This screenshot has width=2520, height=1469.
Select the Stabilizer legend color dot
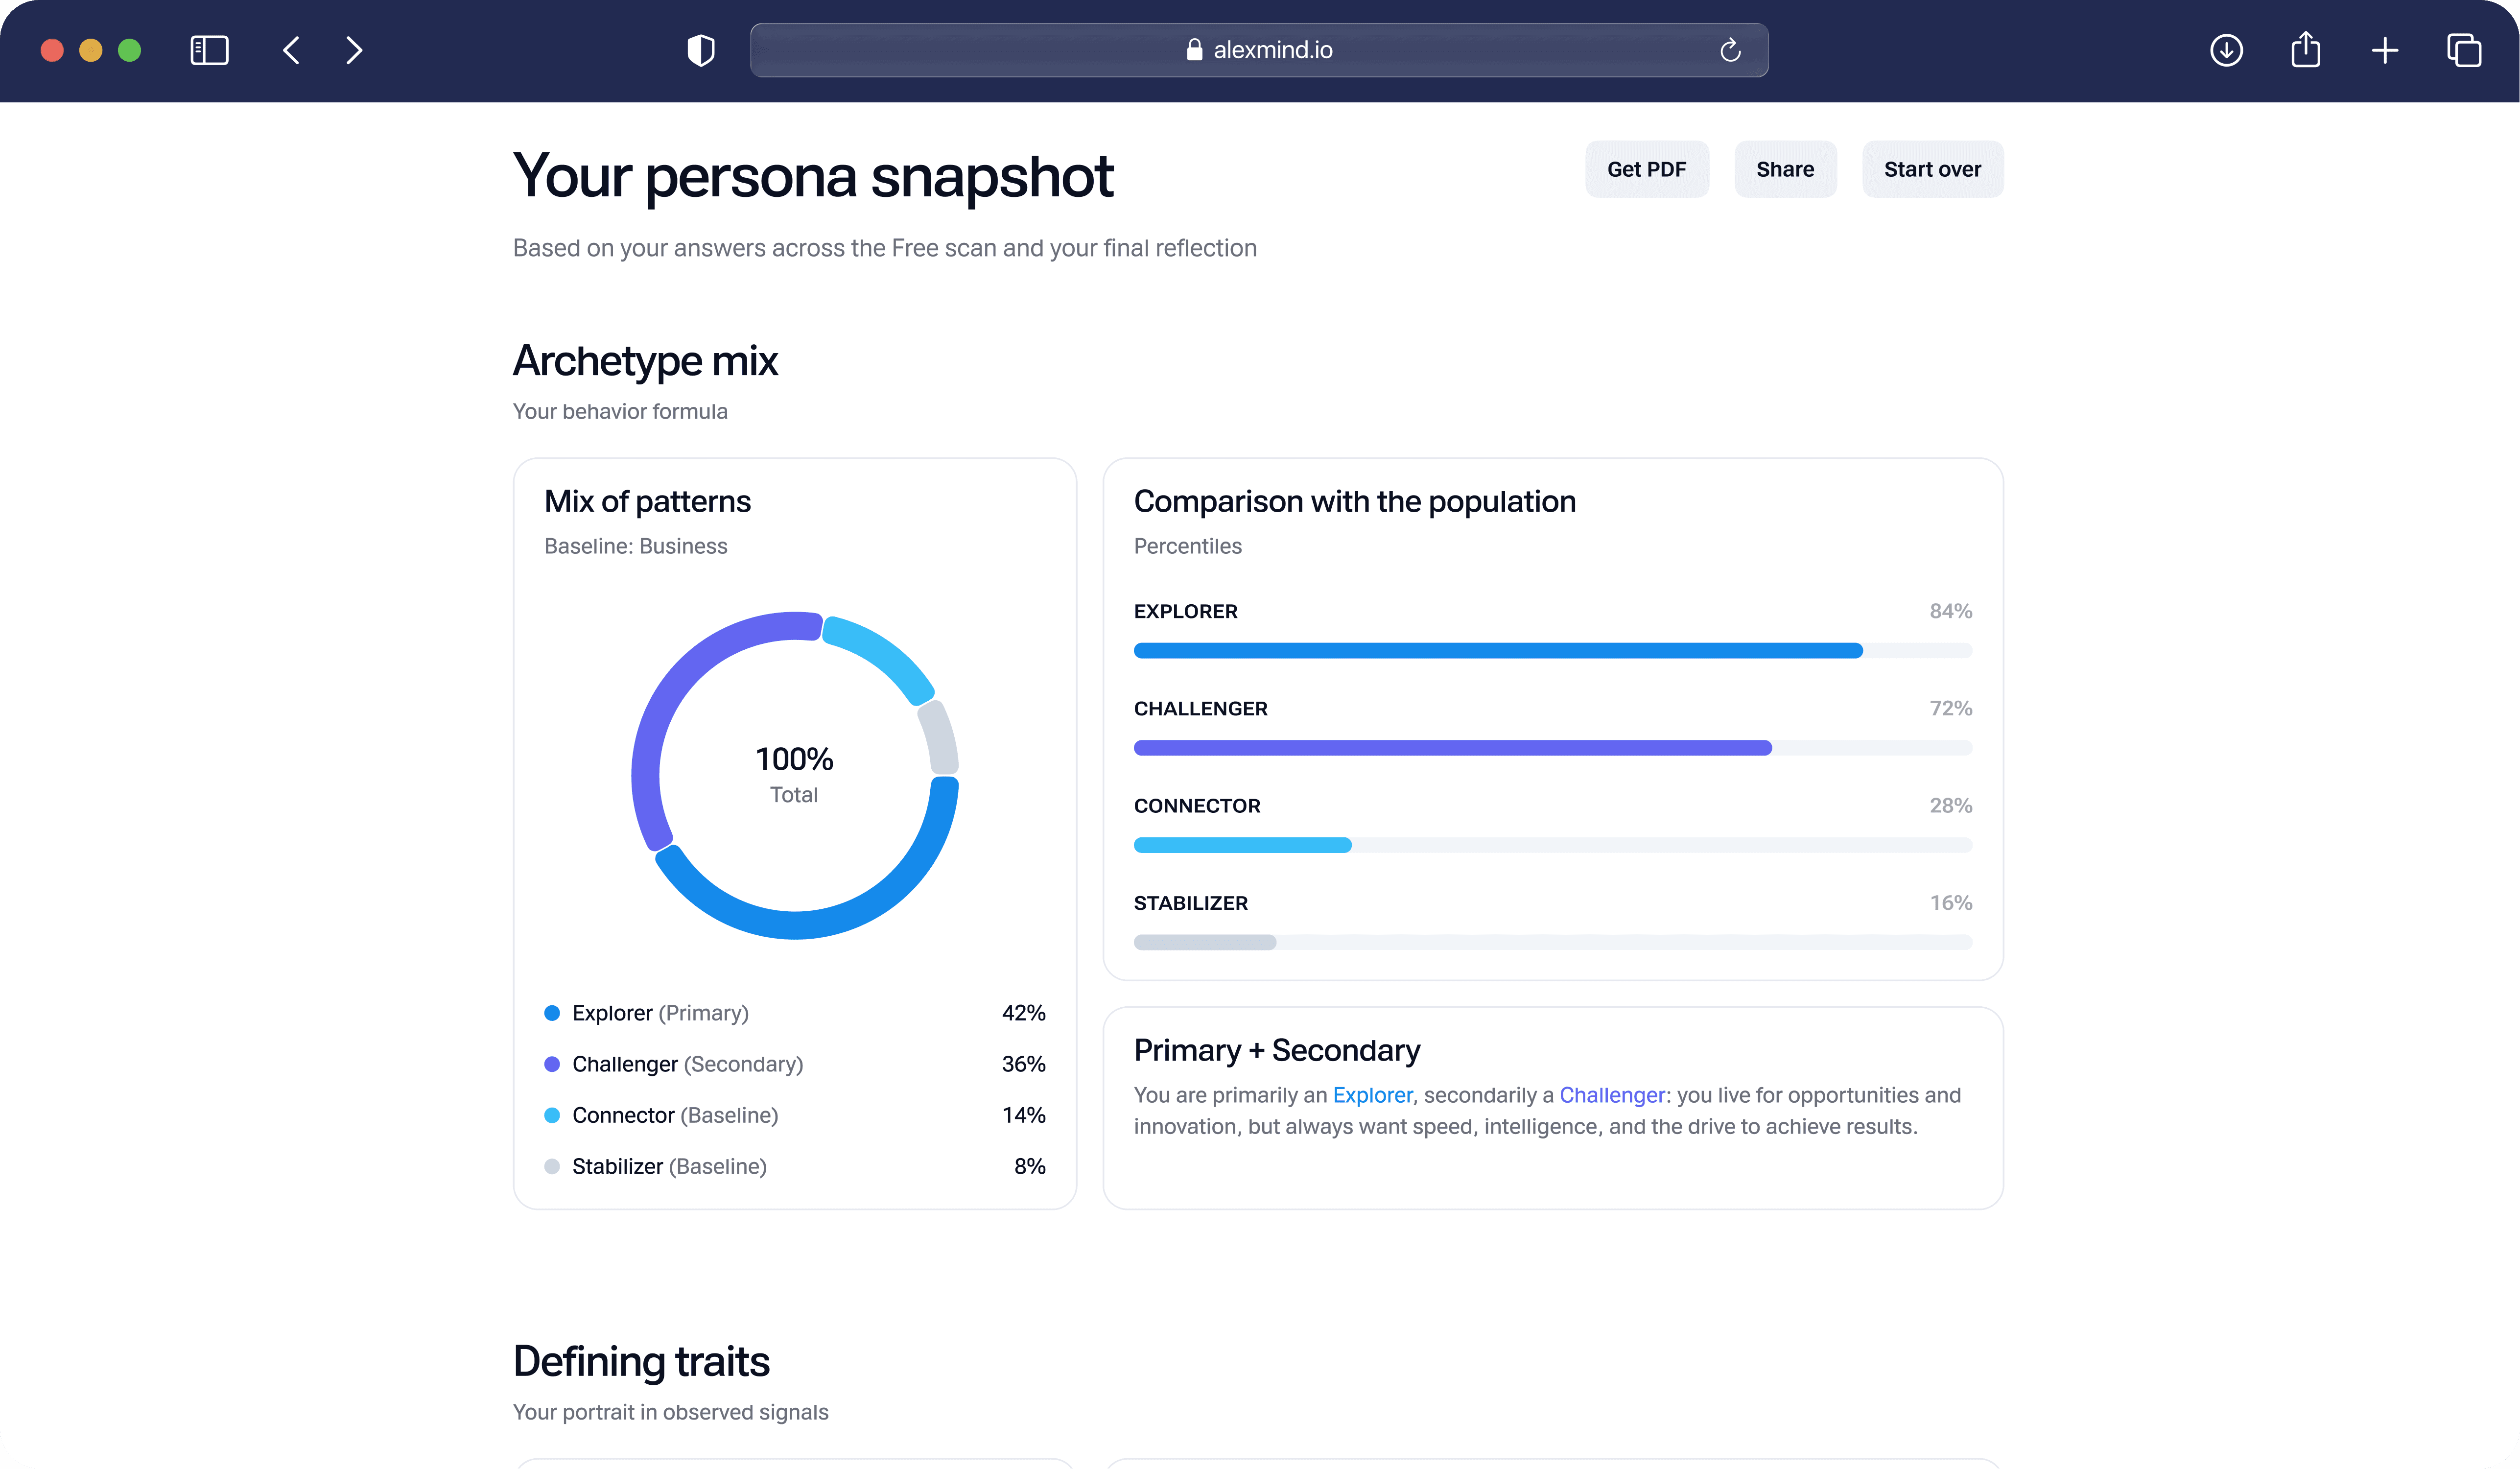[x=552, y=1166]
